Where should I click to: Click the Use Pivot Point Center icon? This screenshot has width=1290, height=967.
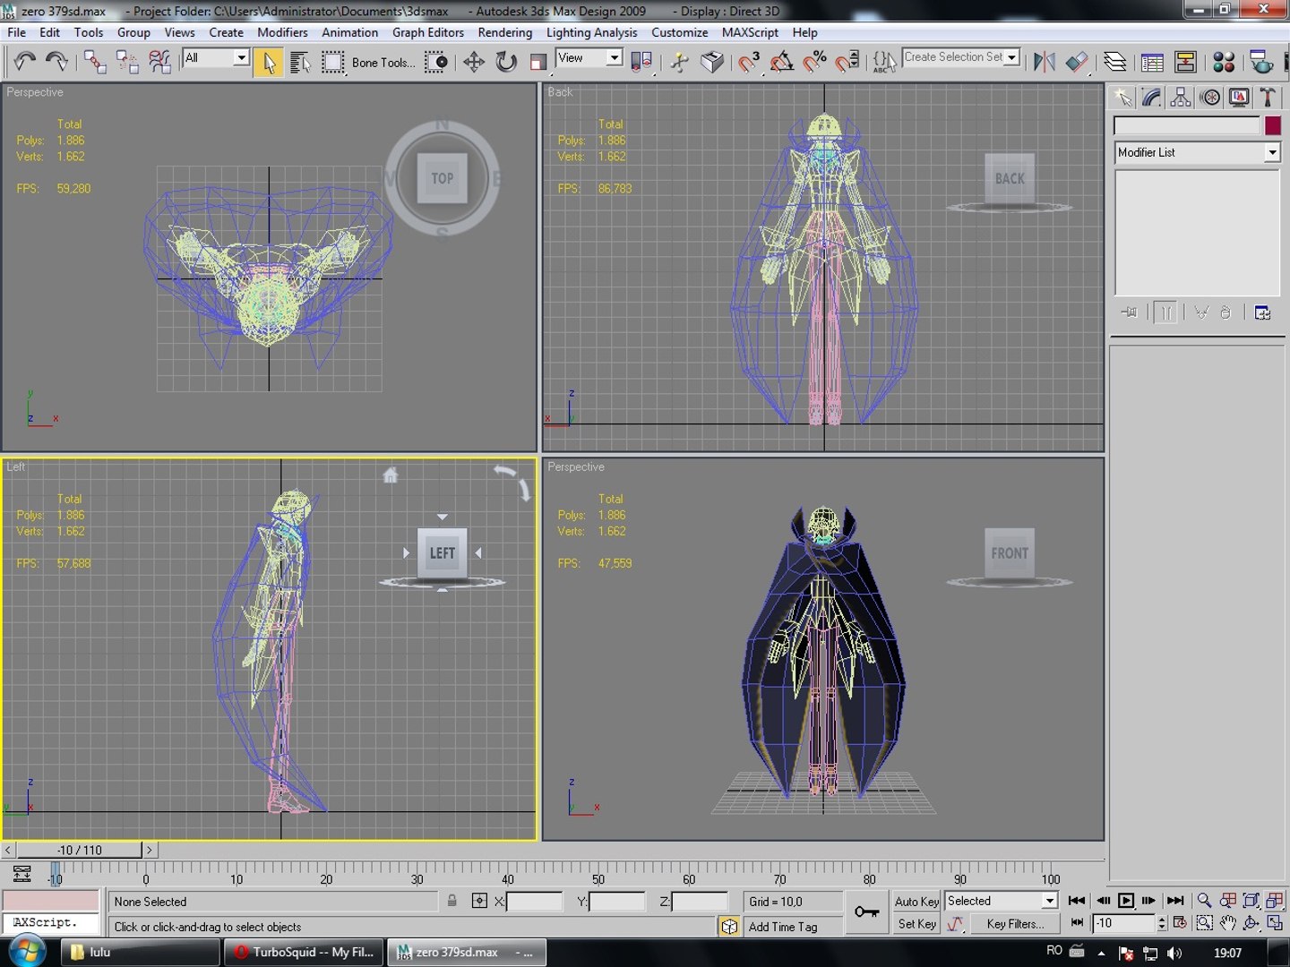[641, 62]
